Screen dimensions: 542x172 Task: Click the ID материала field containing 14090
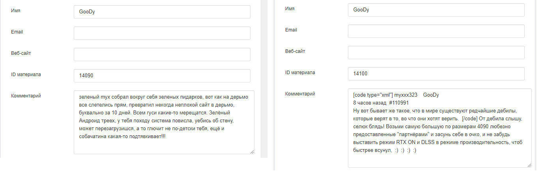pos(162,76)
